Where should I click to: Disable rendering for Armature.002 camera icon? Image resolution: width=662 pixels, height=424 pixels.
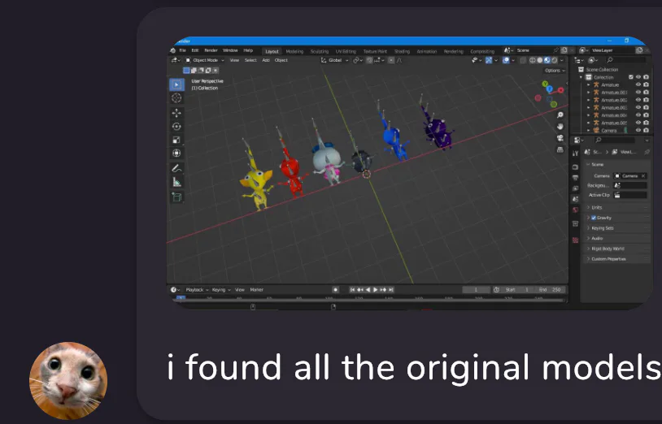(x=646, y=100)
